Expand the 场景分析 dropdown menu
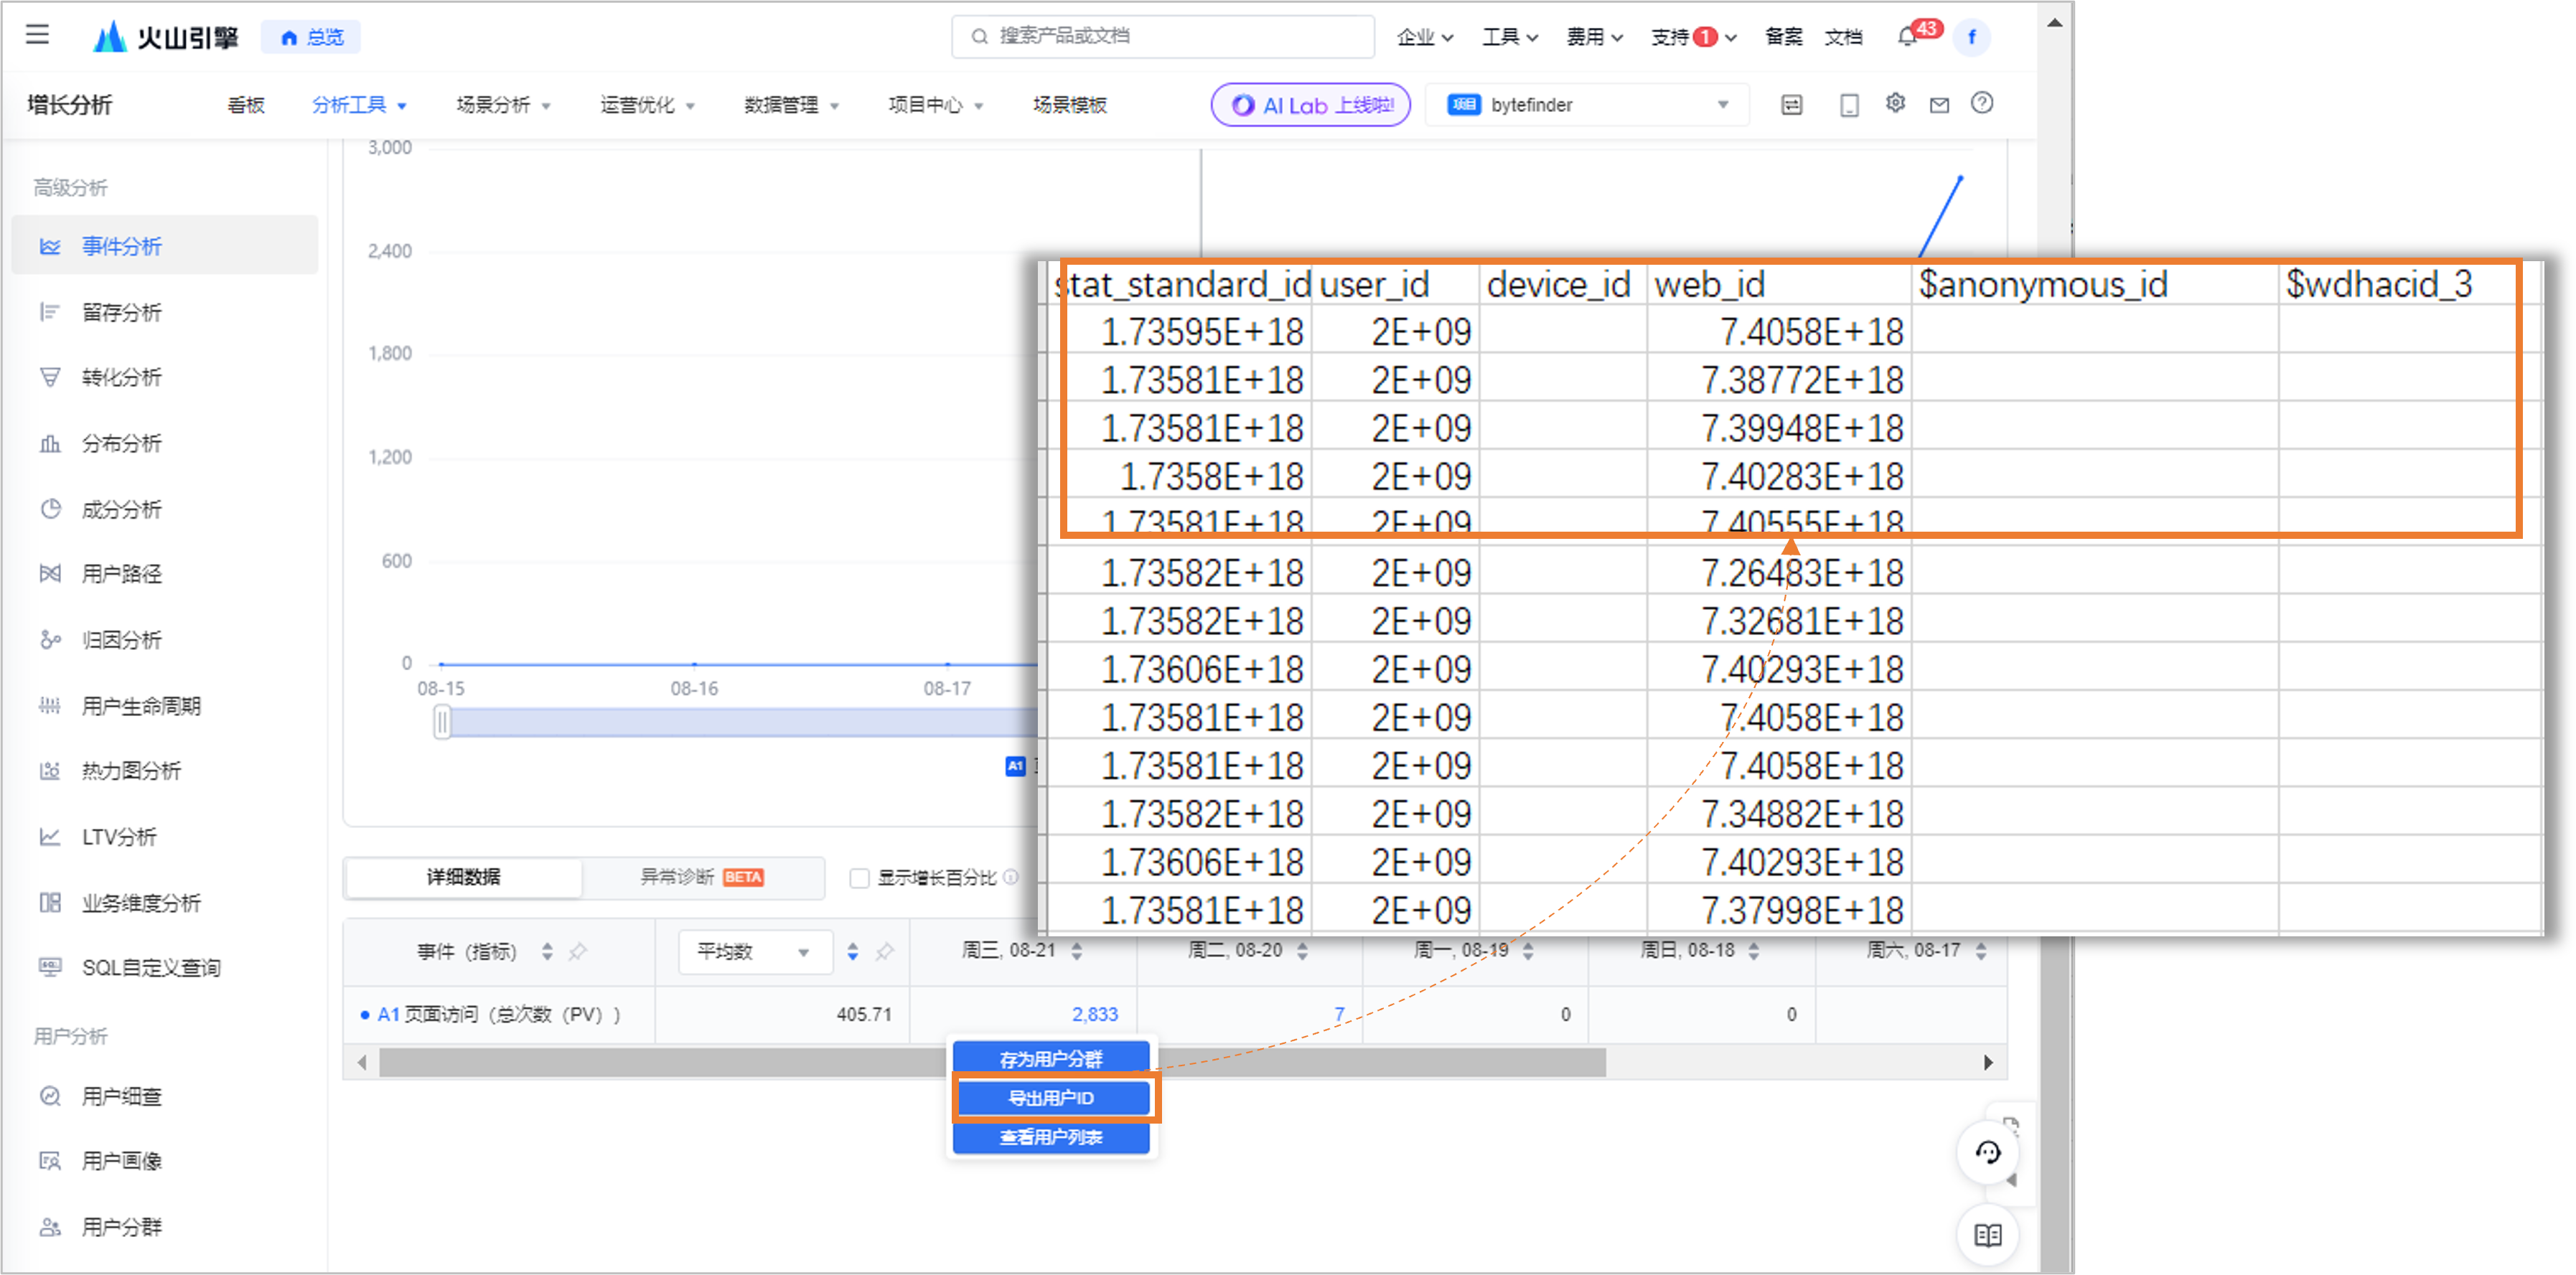 point(503,105)
